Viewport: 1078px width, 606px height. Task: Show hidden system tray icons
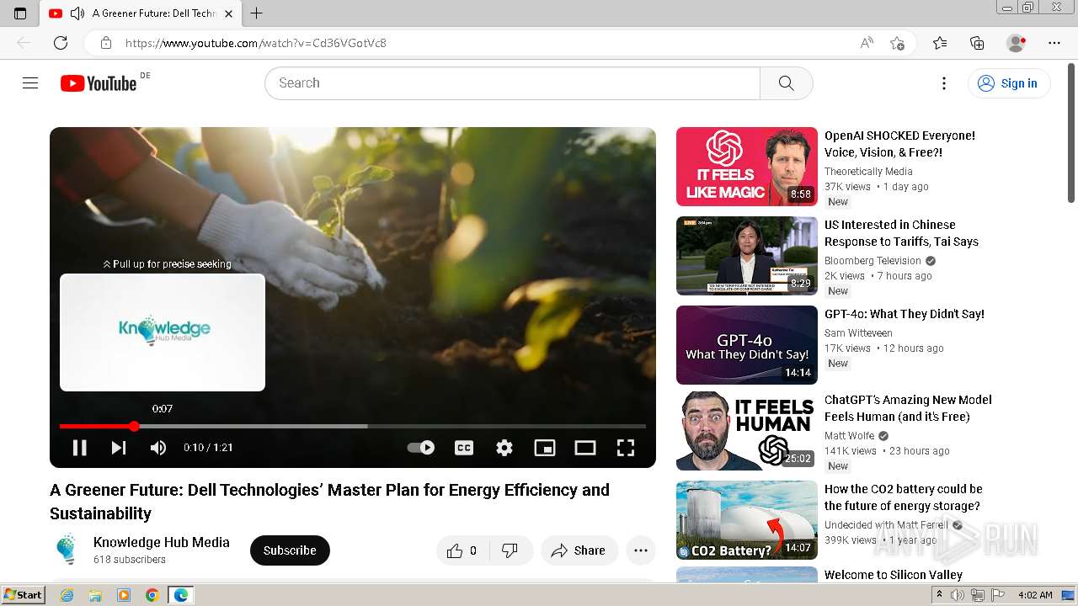point(939,595)
